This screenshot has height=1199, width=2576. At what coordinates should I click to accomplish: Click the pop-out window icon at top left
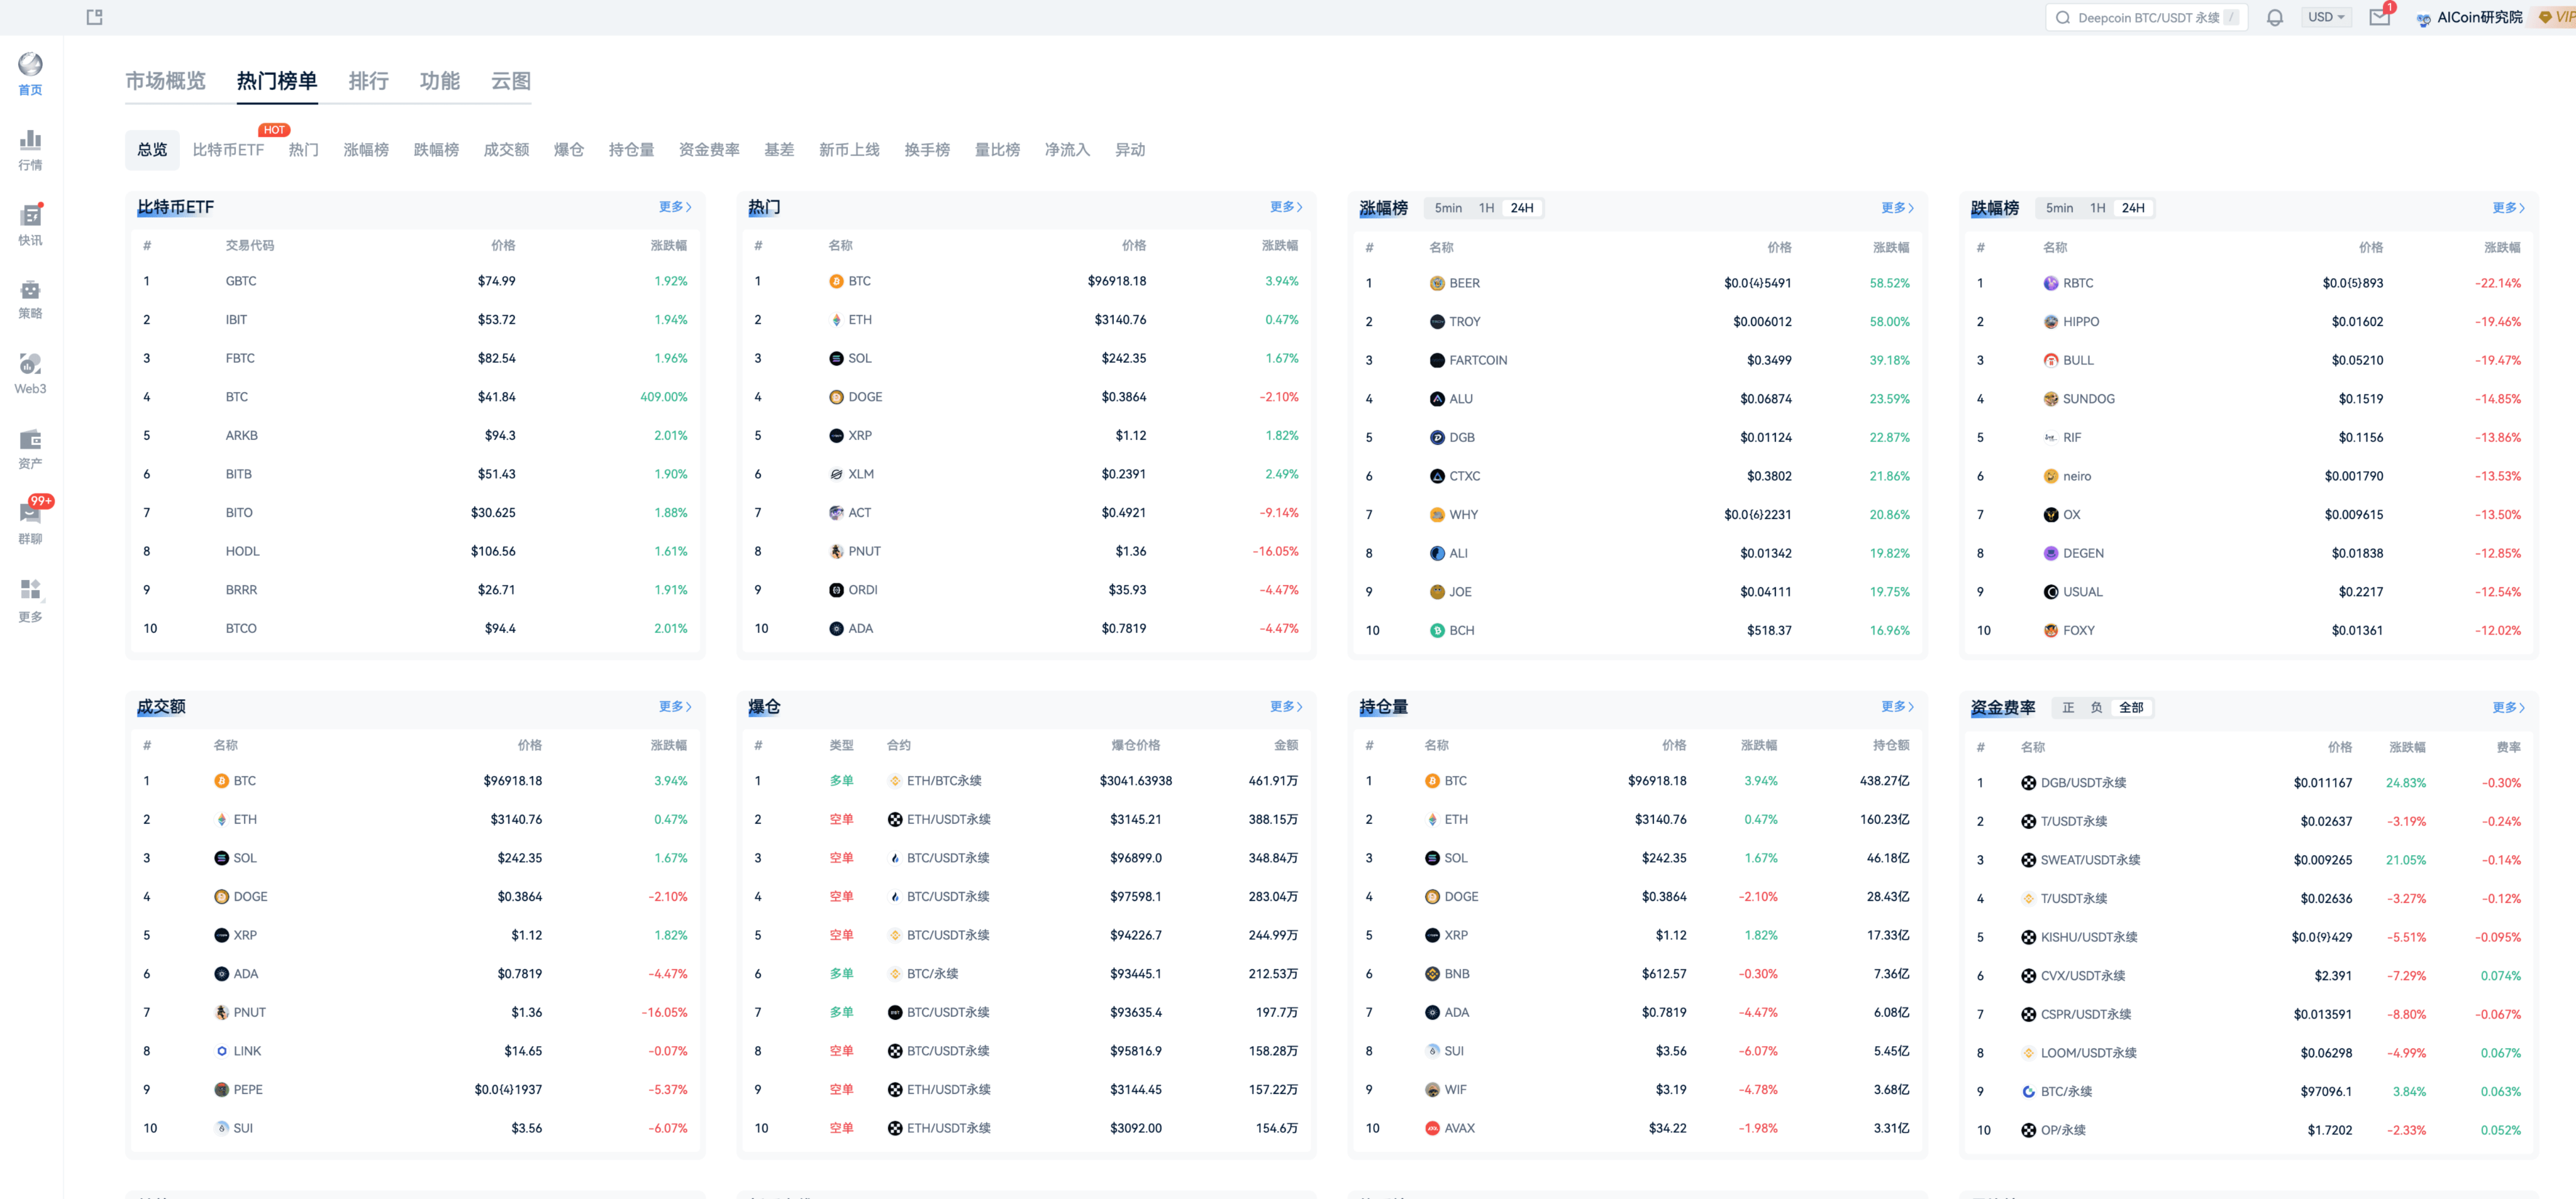tap(94, 17)
